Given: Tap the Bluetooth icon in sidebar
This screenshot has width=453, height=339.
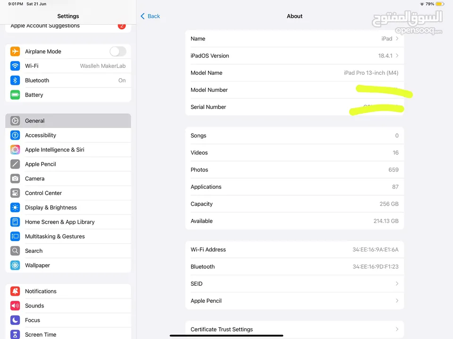Looking at the screenshot, I should pos(15,80).
